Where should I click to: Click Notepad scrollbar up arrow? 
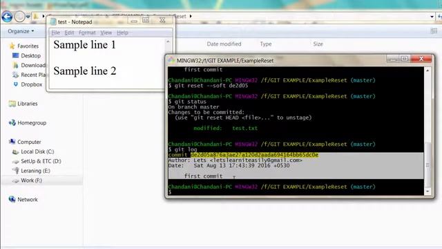168,41
